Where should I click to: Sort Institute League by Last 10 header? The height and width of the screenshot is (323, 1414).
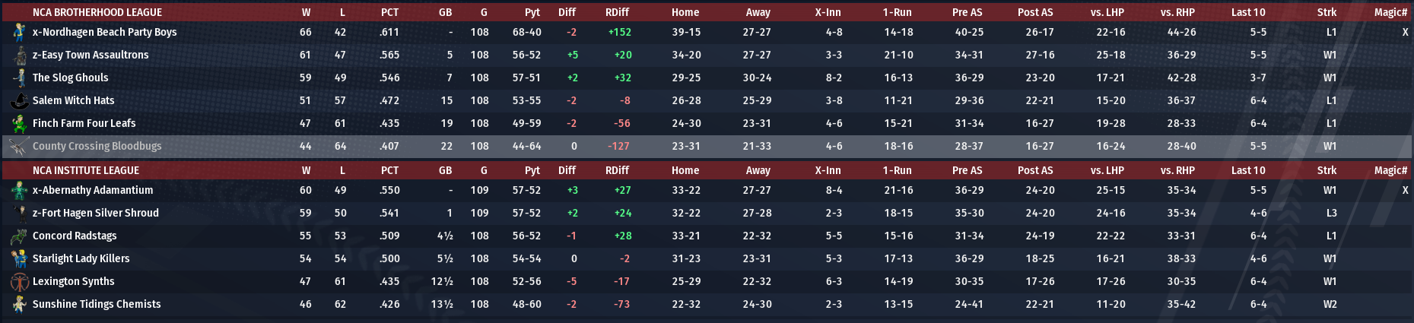point(1248,170)
